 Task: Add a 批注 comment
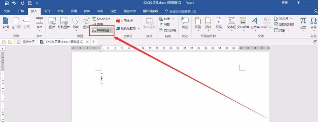(x=185, y=23)
